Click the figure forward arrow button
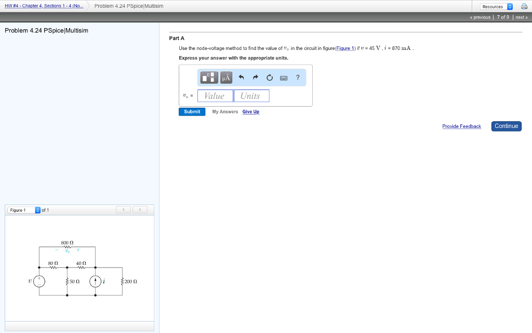The width and height of the screenshot is (532, 333). tap(139, 210)
